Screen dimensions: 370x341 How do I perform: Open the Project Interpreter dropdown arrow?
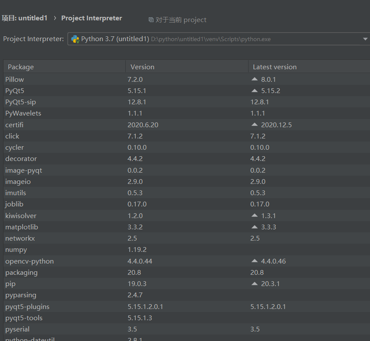click(x=365, y=39)
